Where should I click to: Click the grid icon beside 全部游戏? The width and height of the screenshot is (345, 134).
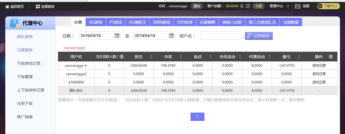(x=38, y=6)
